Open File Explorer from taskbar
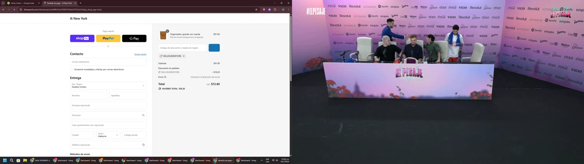The height and width of the screenshot is (164, 584). 25,160
